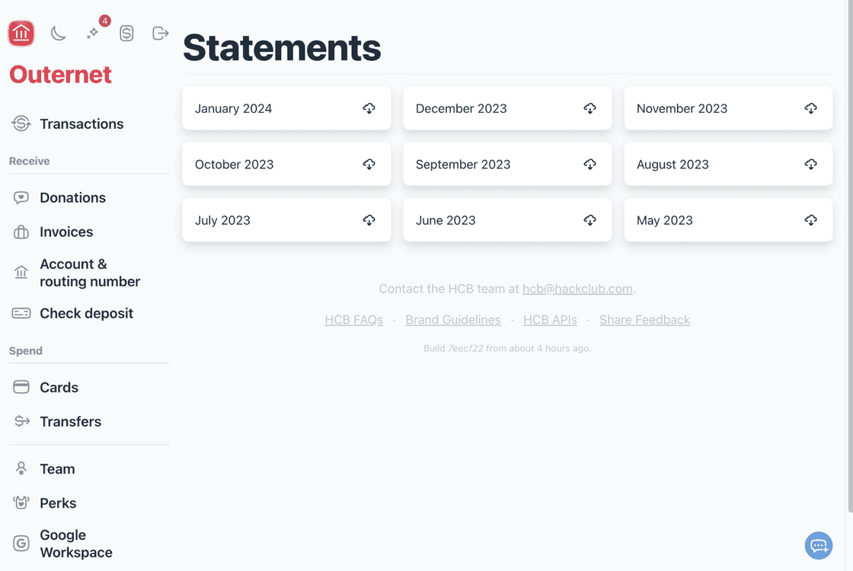The image size is (853, 571).
Task: Go to the Donations page
Action: point(72,197)
